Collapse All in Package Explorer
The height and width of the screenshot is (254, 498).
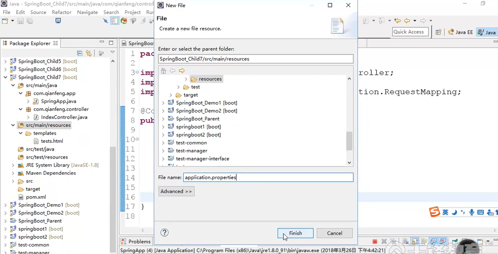pos(80,53)
